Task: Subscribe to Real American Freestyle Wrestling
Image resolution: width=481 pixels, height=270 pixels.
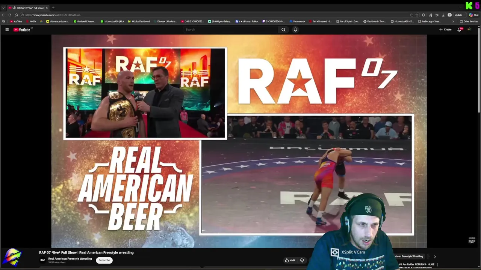Action: (104, 260)
